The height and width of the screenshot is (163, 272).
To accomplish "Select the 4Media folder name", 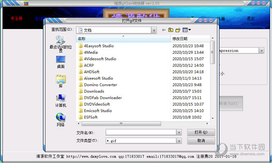I will click(x=91, y=53).
